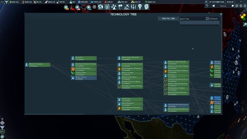Select the hexagon icon with US flag
This screenshot has width=247, height=139.
click(x=78, y=7)
